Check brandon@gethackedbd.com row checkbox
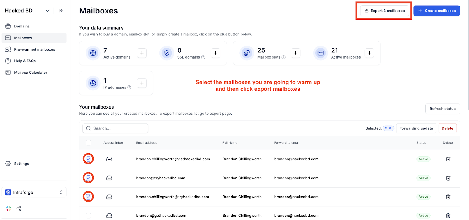 (88, 216)
